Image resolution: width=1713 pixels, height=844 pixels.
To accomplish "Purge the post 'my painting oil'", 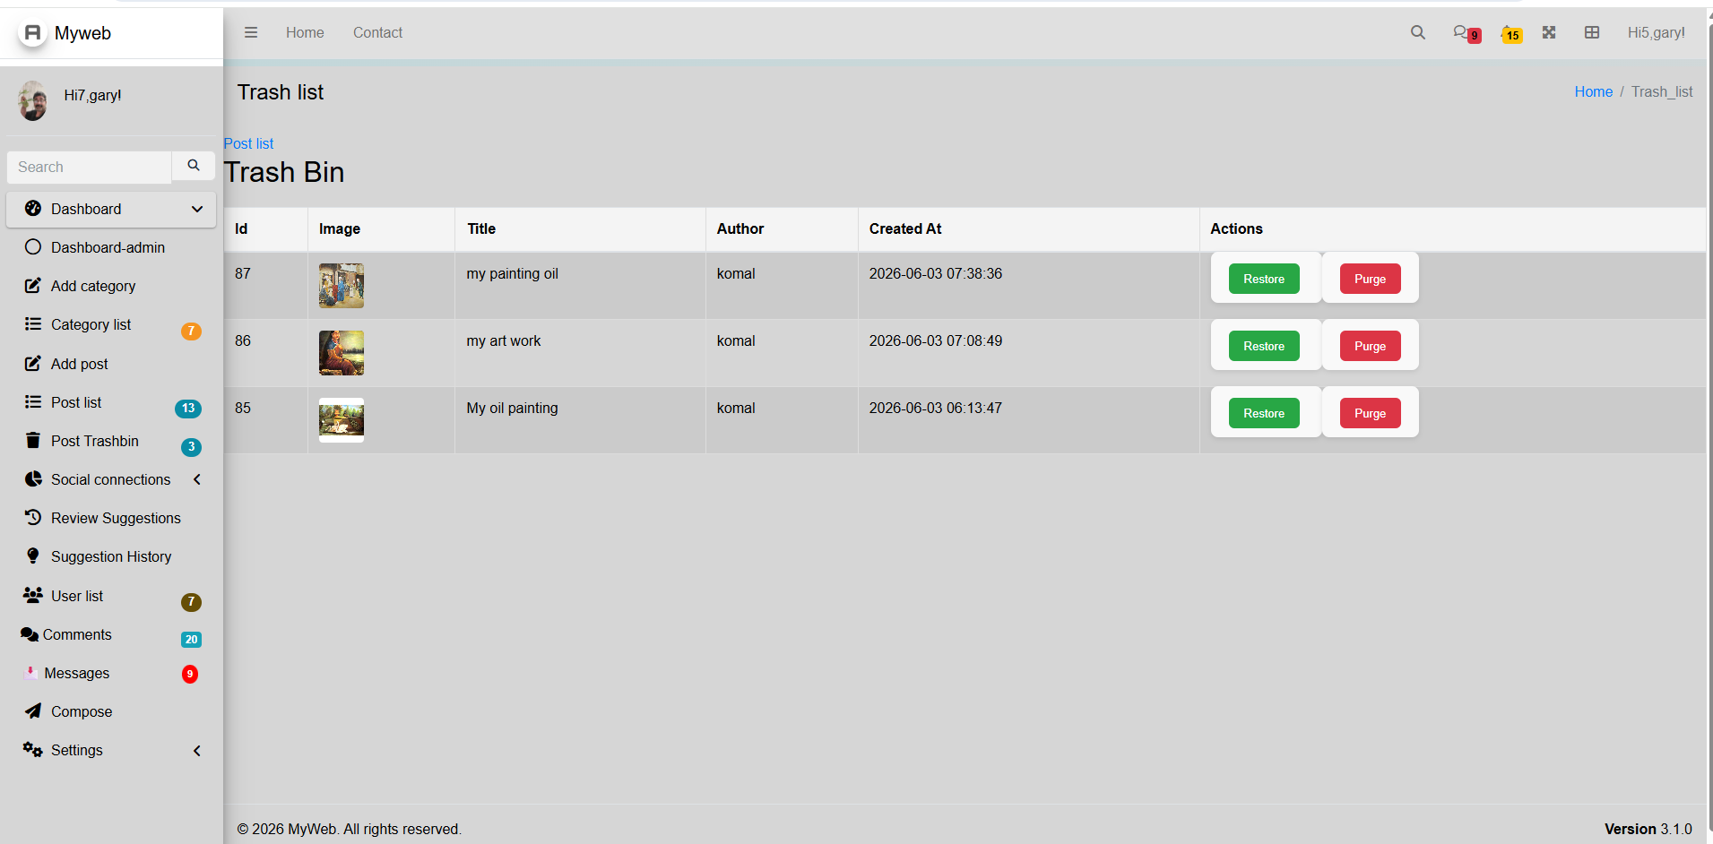I will [x=1370, y=279].
